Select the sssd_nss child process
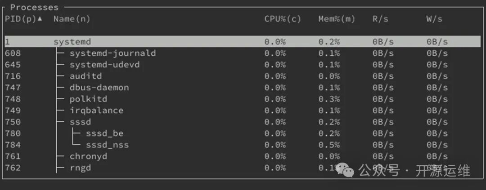Image resolution: width=486 pixels, height=190 pixels. point(107,145)
